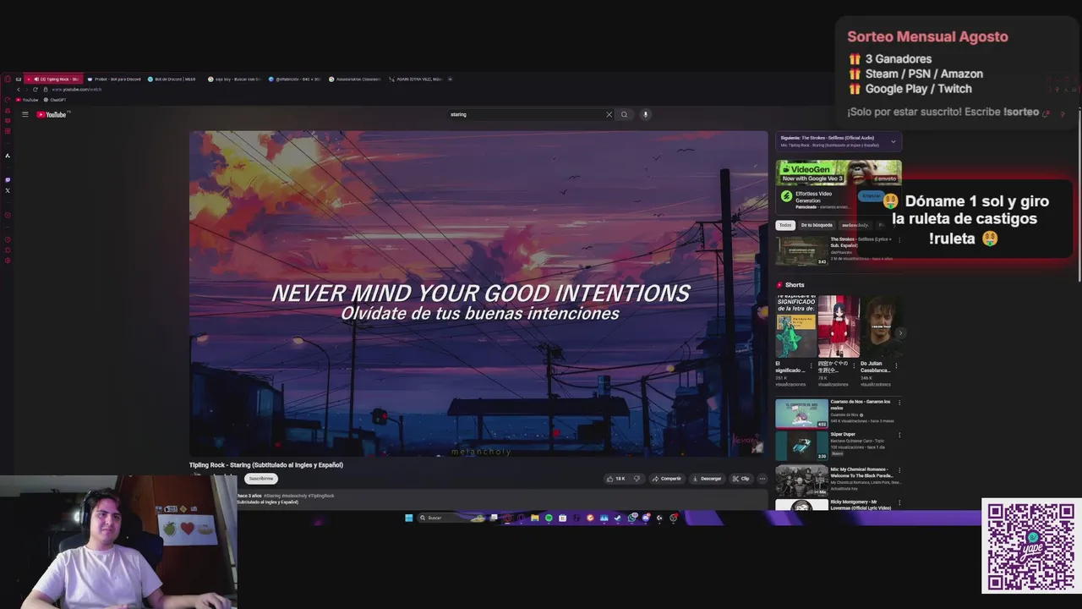The image size is (1082, 609).
Task: Run the YouTube search magnifier button
Action: 625,114
